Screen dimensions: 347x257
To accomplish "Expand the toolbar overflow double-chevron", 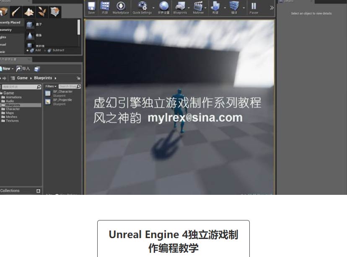I will (x=272, y=8).
